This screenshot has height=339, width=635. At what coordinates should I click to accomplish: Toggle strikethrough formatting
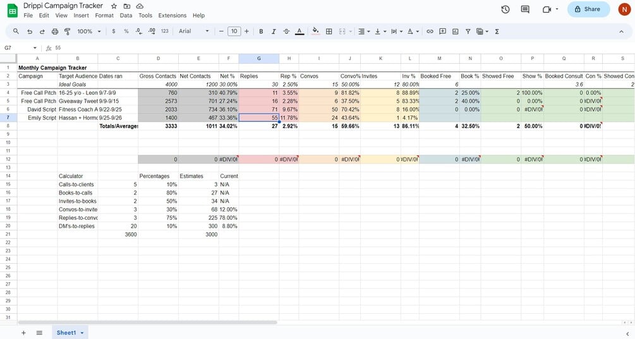[286, 31]
